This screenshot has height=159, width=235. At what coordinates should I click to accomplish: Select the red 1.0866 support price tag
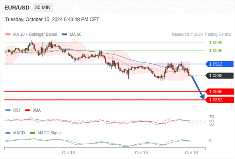click(x=219, y=91)
